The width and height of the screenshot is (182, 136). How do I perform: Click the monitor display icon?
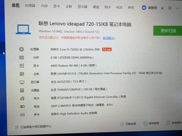coord(22,82)
